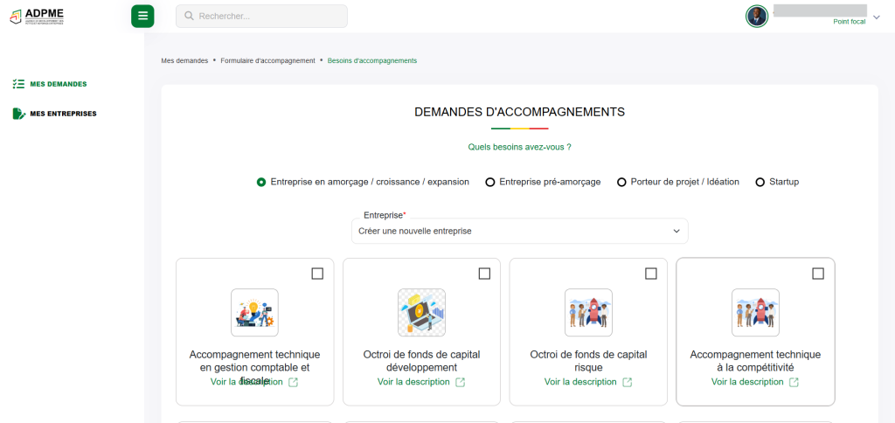The image size is (895, 423).
Task: Open the Entreprise dropdown selector
Action: (x=519, y=231)
